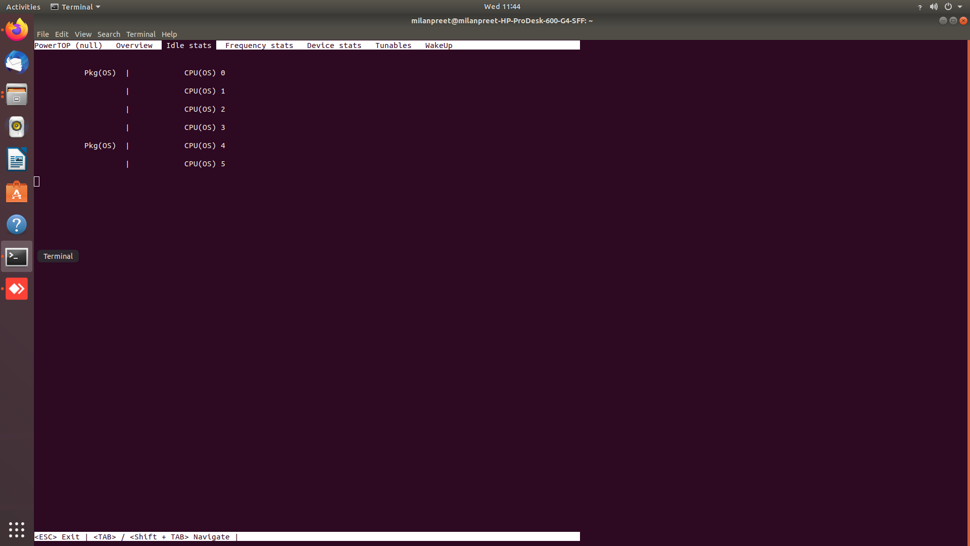Select the Idle stats tab
The image size is (970, 546).
189,45
